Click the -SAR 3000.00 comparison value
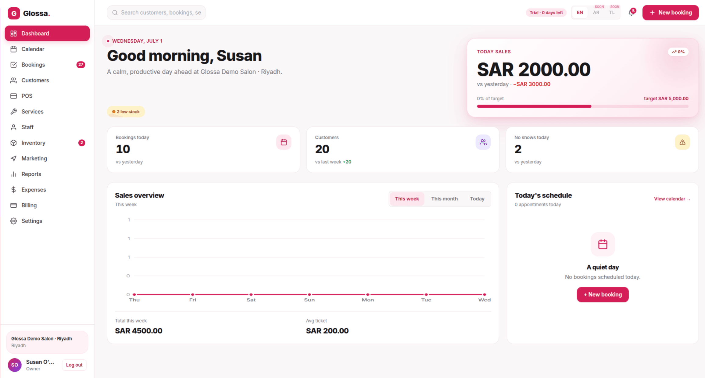Image resolution: width=705 pixels, height=378 pixels. click(x=532, y=84)
